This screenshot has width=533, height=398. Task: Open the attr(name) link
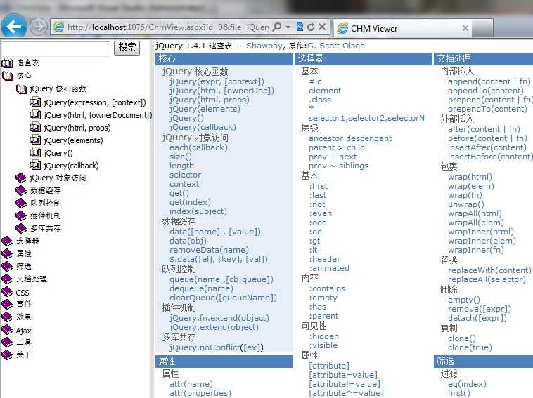tap(191, 384)
